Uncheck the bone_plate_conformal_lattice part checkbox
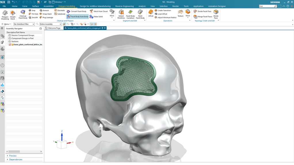This screenshot has height=165, width=294. coord(10,45)
